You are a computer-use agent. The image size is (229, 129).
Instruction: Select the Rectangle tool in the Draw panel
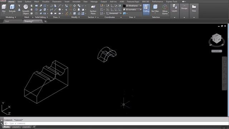click(55, 14)
